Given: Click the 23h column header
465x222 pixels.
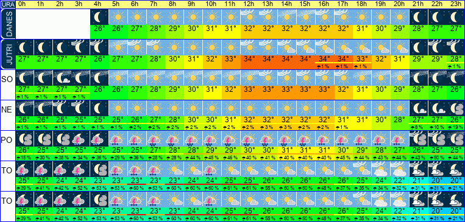Looking at the screenshot, I should [x=455, y=4].
